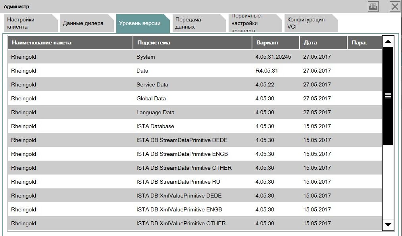Screen dimensions: 402x236
Task: Click the date 15.05.2017 in the ISTA Database row
Action: (x=317, y=126)
